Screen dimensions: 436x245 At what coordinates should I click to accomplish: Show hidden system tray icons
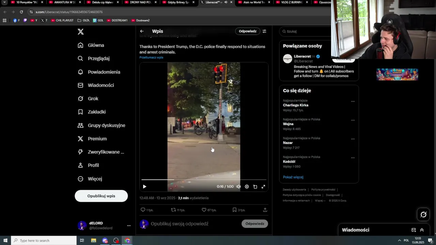click(x=400, y=241)
